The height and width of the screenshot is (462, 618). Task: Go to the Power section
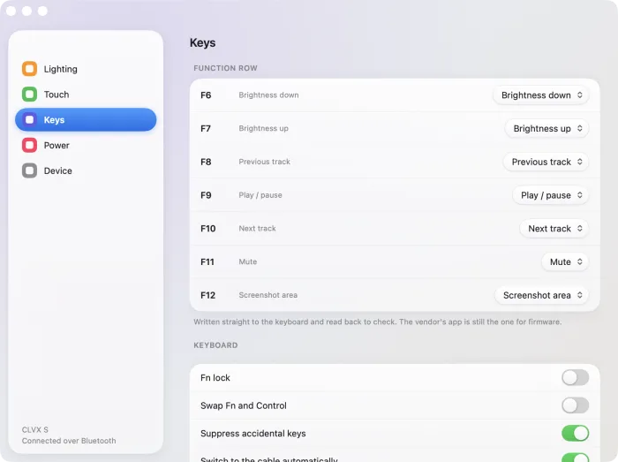click(x=86, y=145)
